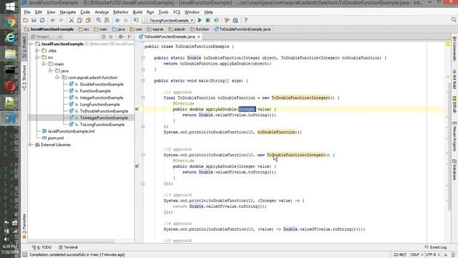Fold the toDoubleFunction method in gutter

tap(143, 58)
